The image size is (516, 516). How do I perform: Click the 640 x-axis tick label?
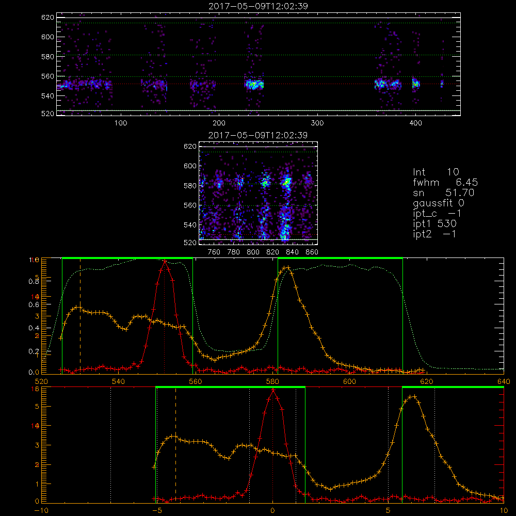[x=504, y=382]
